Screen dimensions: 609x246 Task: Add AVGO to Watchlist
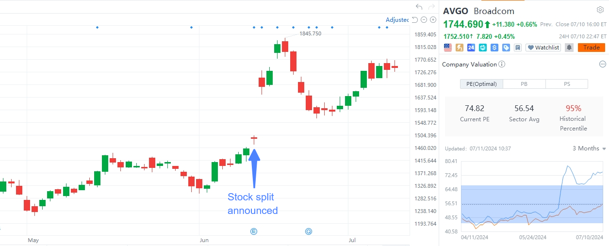point(543,48)
